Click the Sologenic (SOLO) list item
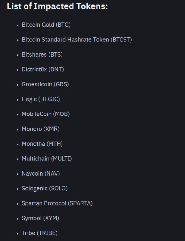Image resolution: width=185 pixels, height=241 pixels. [45, 189]
